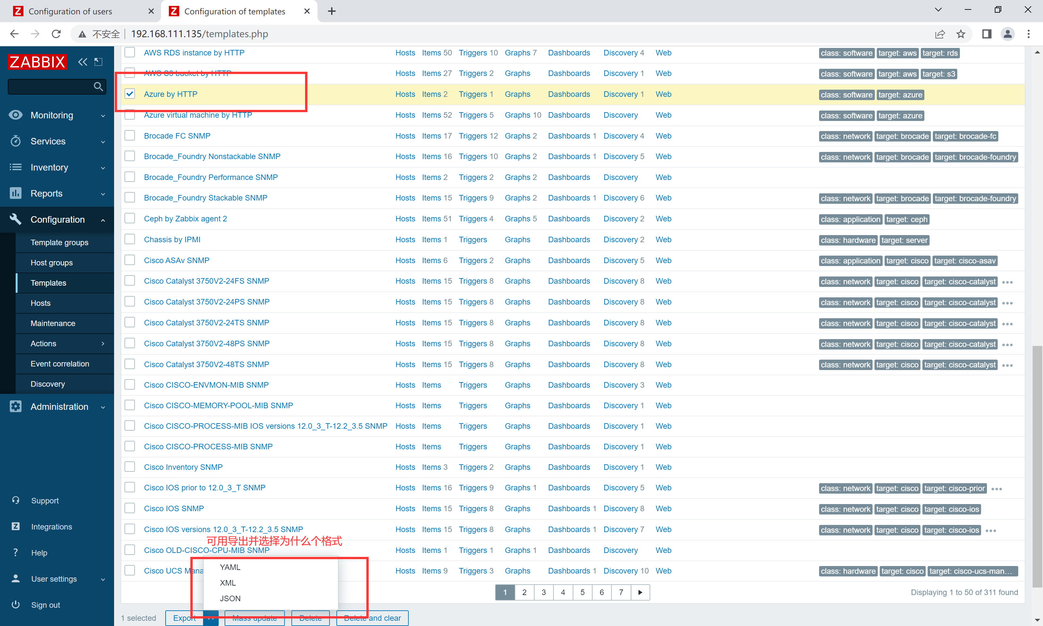Show more tags for Cisco IOS prior to 12.0_3_T SNMP
1043x626 pixels.
997,489
